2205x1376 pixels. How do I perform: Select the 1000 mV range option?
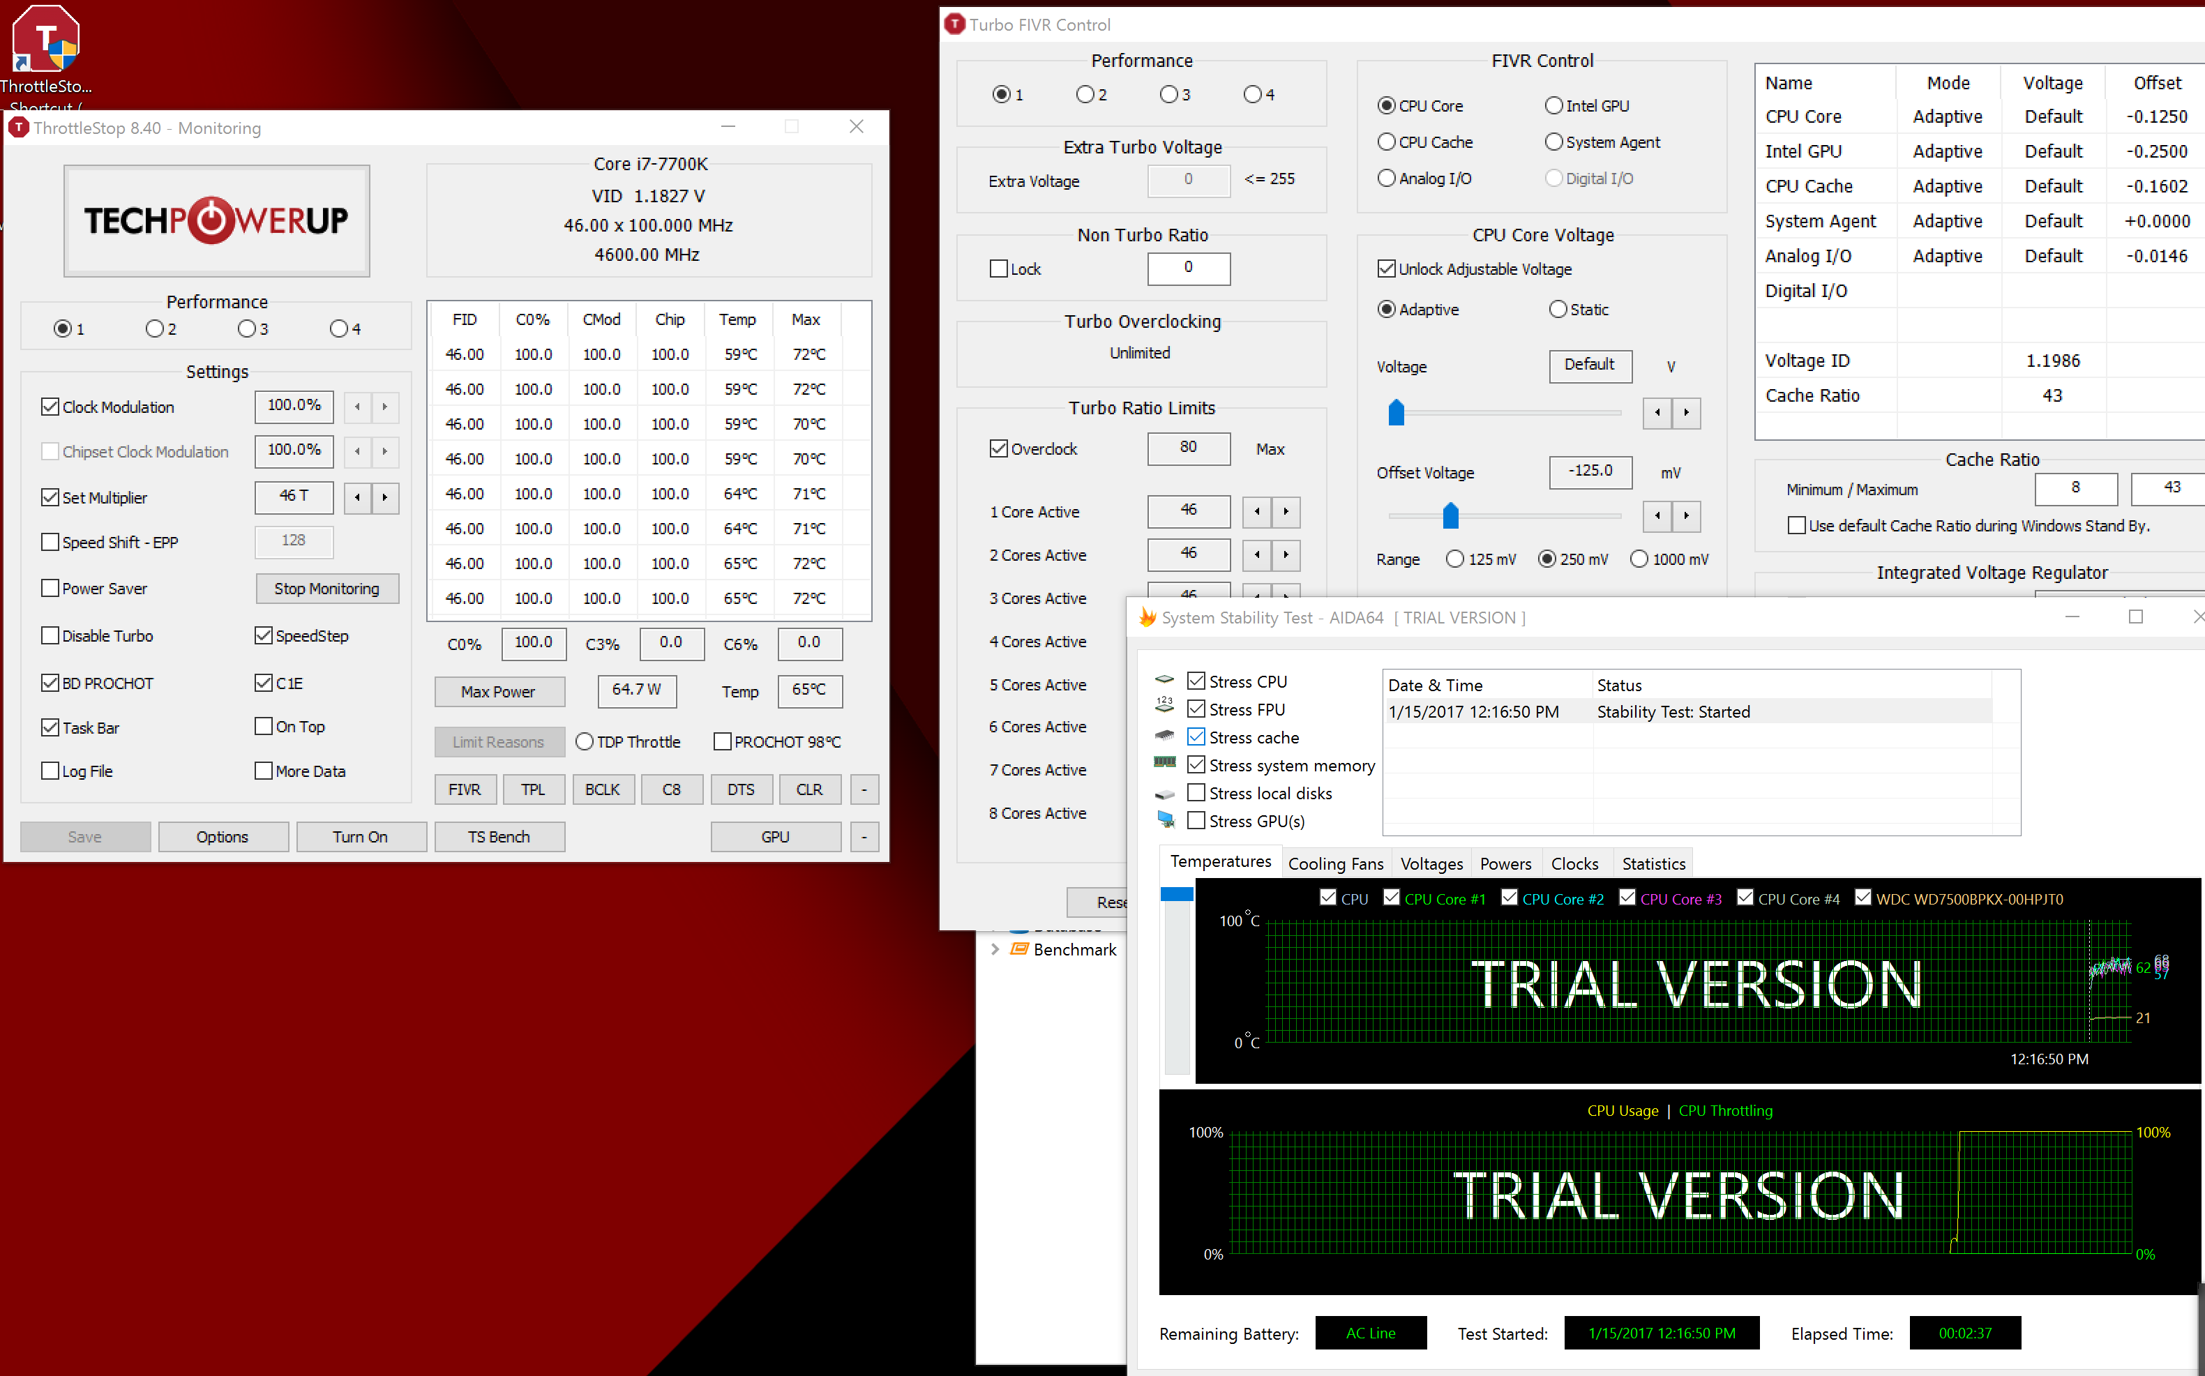(x=1639, y=559)
